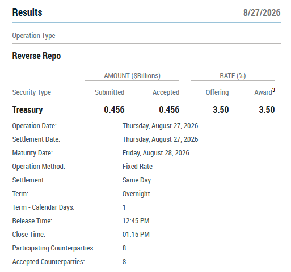Click the Submitted column header
The image size is (291, 272).
[x=109, y=92]
